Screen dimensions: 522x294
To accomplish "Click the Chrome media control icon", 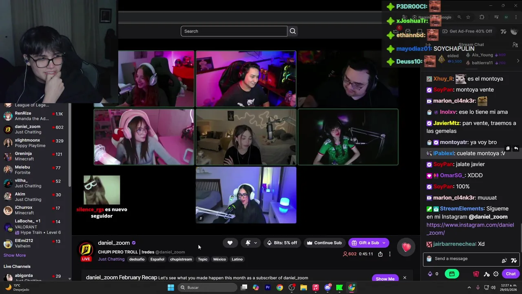I will click(496, 17).
